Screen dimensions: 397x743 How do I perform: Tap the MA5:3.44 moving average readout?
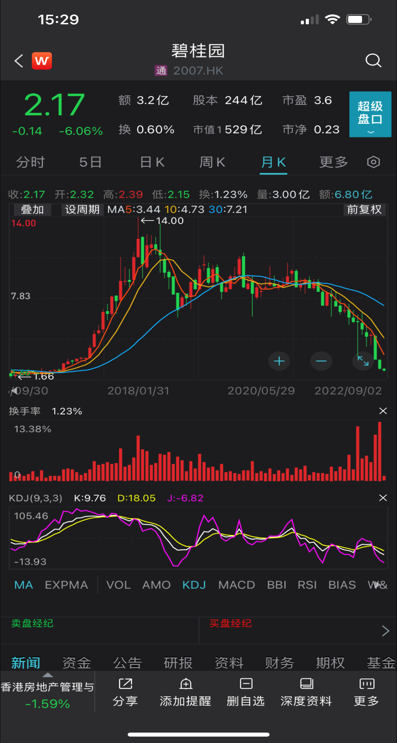[134, 209]
